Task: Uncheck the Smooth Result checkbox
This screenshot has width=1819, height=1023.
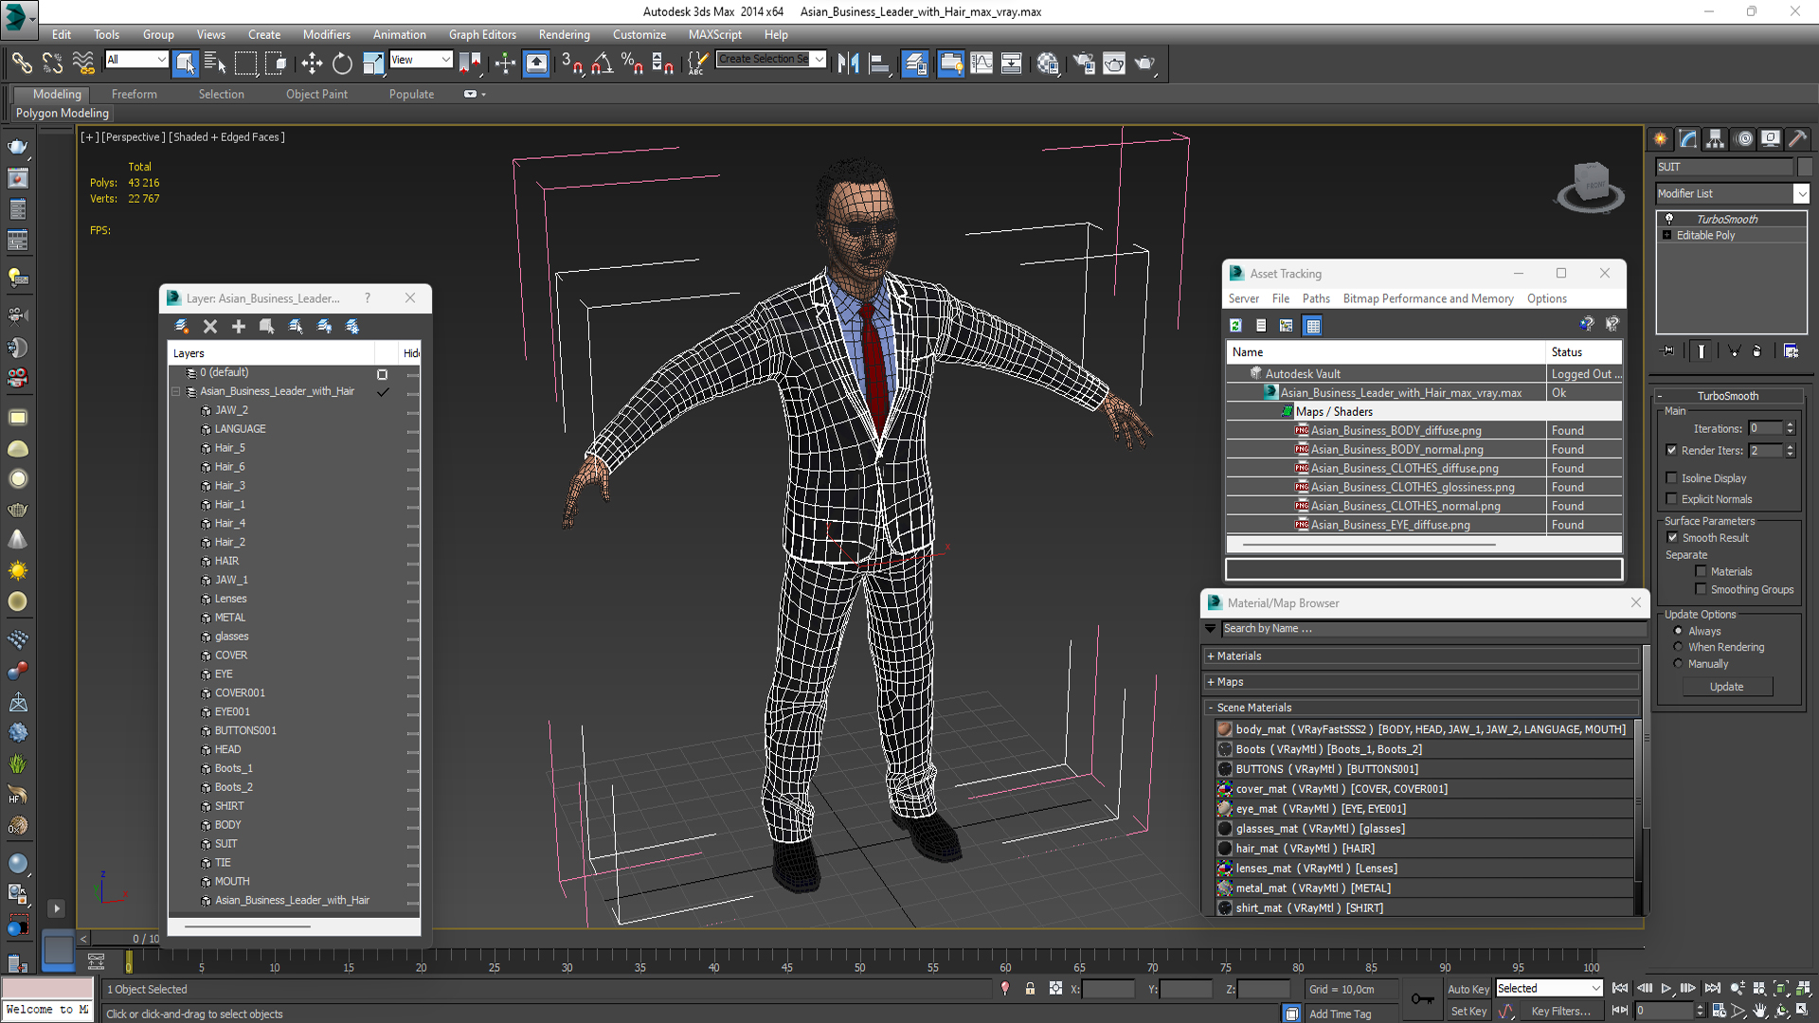Action: tap(1672, 537)
